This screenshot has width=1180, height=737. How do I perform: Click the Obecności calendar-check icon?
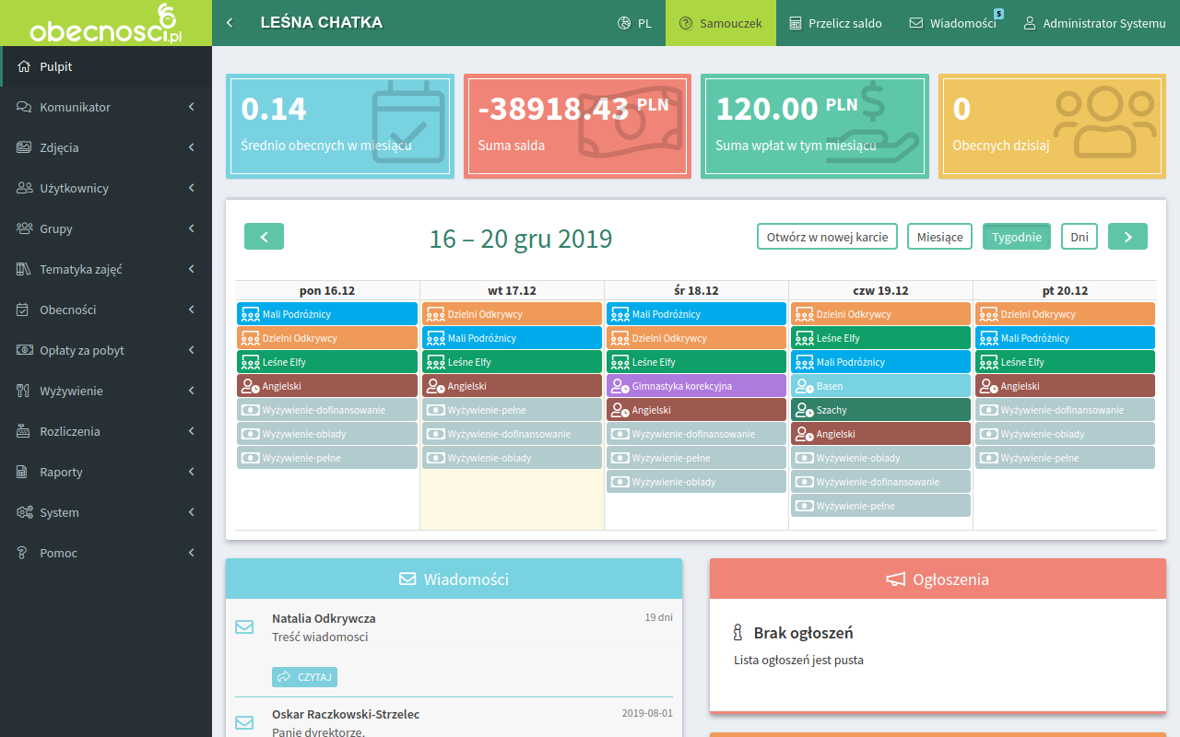click(x=25, y=310)
